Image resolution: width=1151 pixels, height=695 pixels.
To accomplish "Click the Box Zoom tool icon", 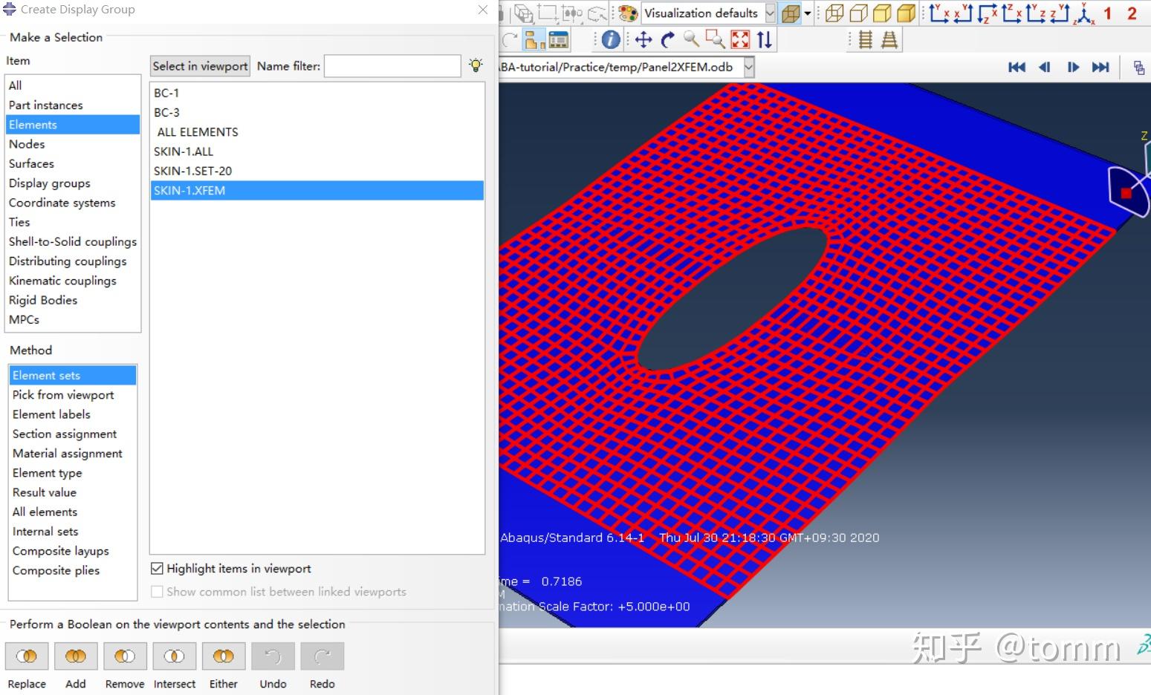I will click(715, 39).
